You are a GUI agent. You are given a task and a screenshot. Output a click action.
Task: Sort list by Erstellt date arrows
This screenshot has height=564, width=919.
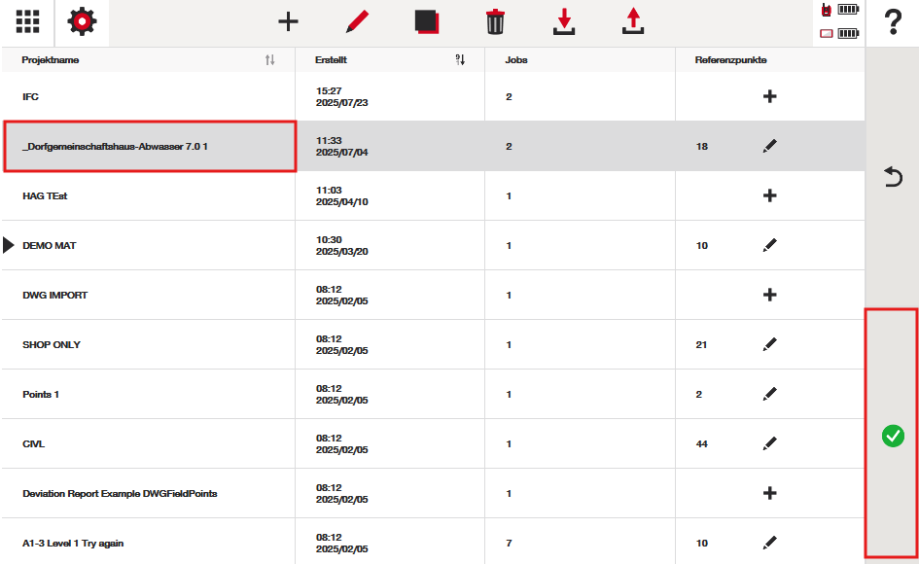[460, 60]
